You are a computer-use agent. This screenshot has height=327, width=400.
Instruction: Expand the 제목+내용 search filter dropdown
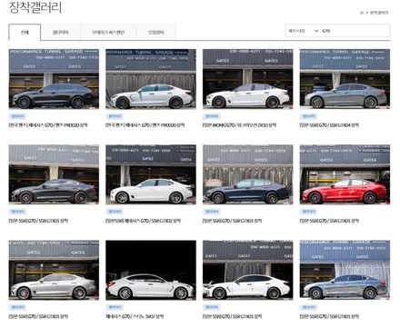[x=303, y=31]
